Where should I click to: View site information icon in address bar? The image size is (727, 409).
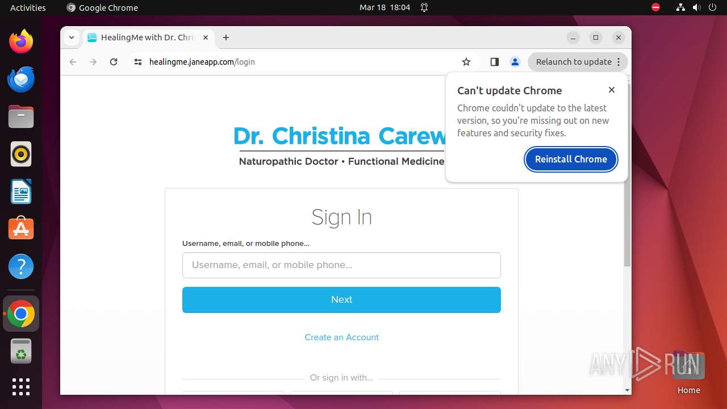[138, 62]
